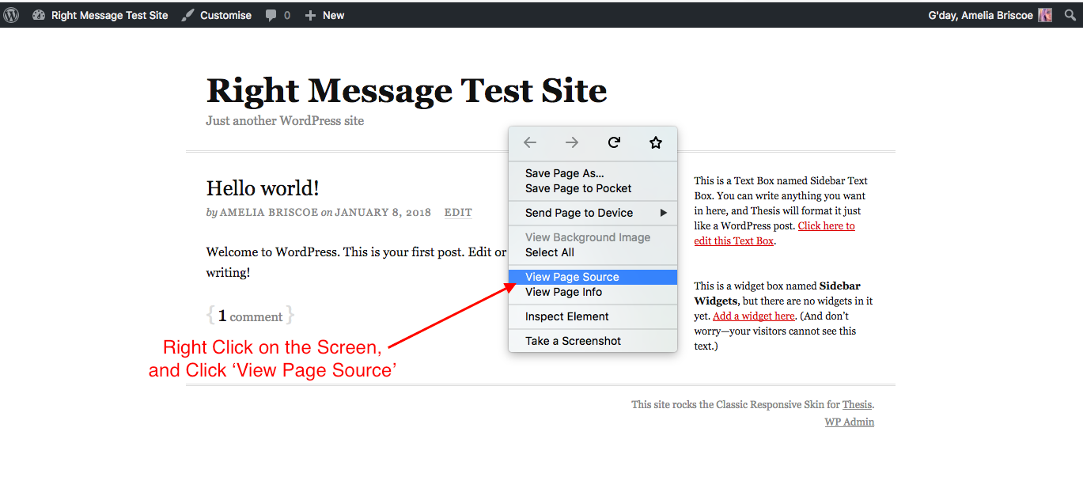The image size is (1083, 492).
Task: Click the JANUARY 8, 2018 post date
Action: pos(383,213)
